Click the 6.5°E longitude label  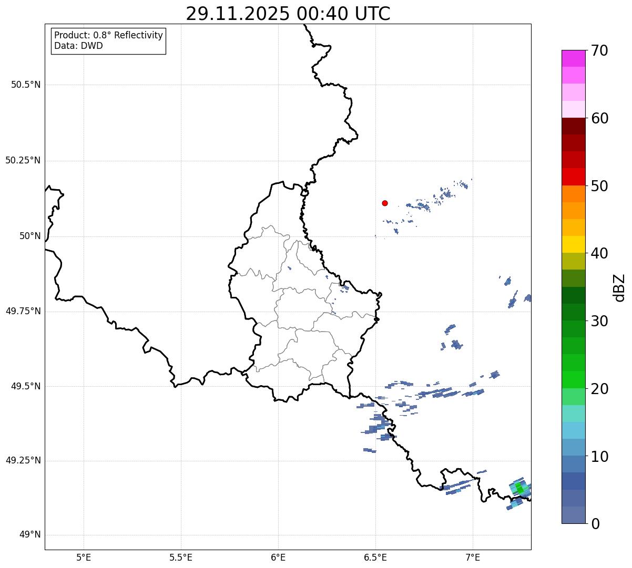click(375, 557)
